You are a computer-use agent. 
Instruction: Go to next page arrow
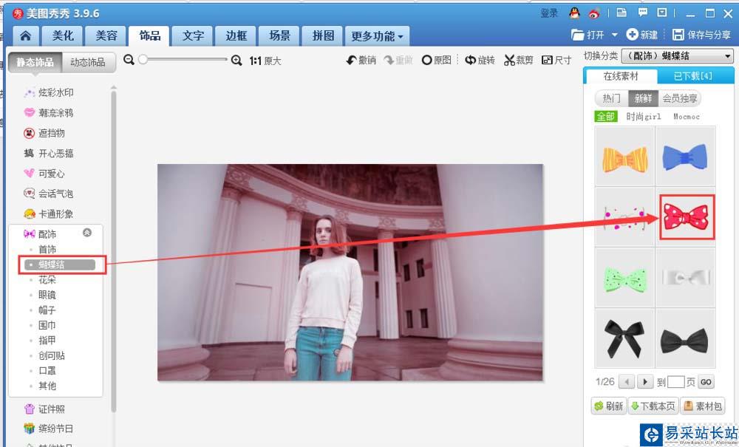click(645, 381)
